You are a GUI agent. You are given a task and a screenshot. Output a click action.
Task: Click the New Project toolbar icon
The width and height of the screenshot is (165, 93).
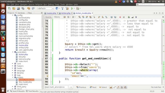[14, 9]
